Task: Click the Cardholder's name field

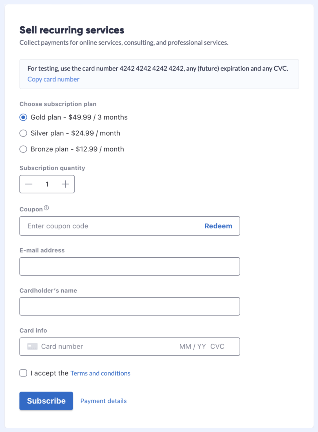Action: (130, 306)
